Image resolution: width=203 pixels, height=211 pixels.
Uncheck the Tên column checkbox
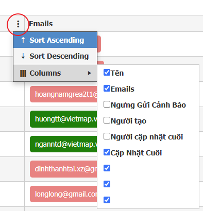(107, 73)
